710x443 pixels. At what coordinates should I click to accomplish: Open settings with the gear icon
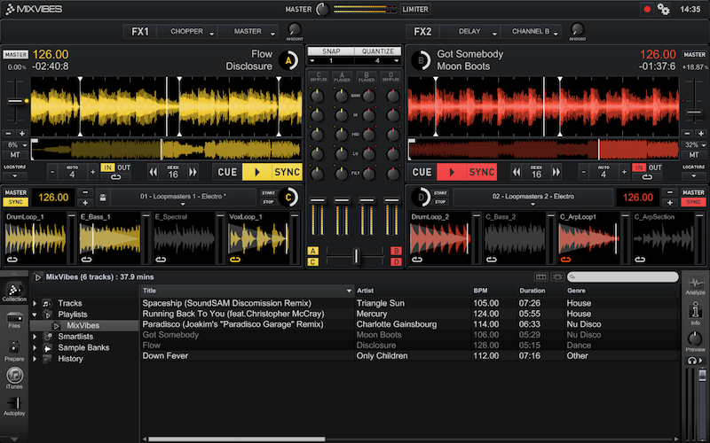tap(663, 9)
